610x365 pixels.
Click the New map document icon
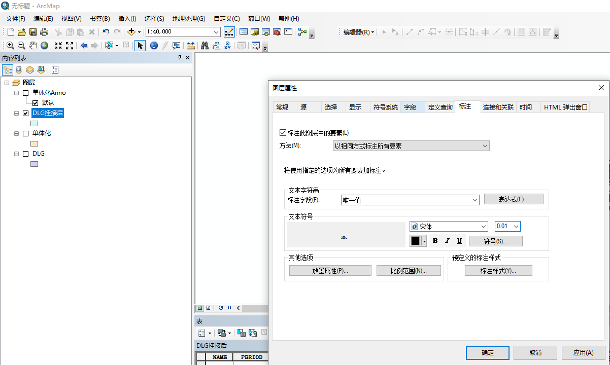pos(10,32)
